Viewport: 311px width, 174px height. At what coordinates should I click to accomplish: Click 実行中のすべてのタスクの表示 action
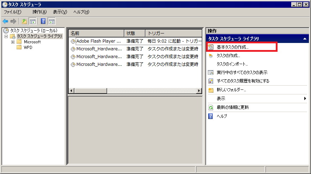[242, 73]
